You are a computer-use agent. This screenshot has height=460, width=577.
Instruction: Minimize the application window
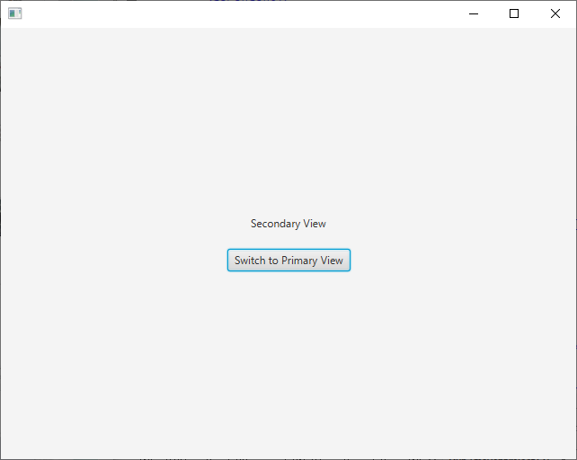474,14
